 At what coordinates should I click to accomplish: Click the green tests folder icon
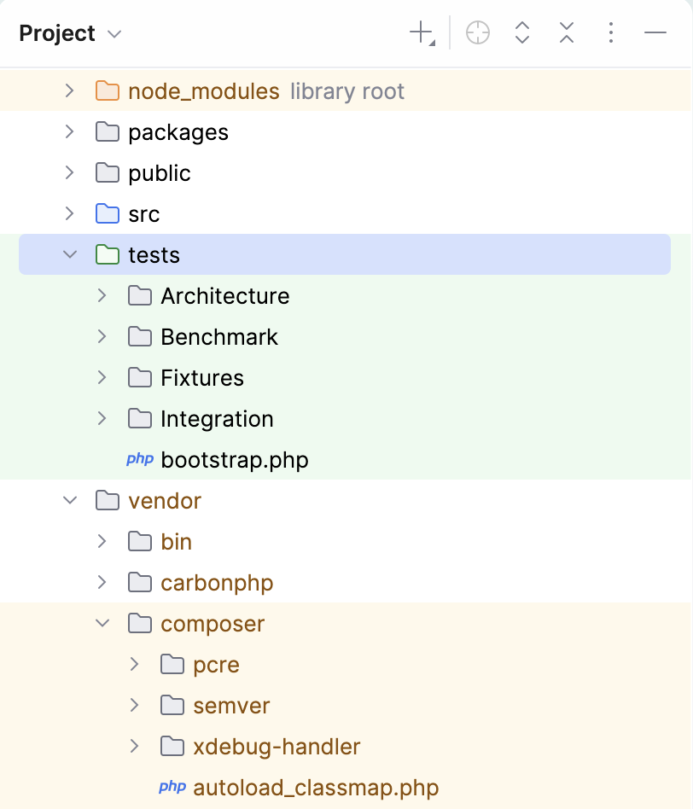pyautogui.click(x=107, y=254)
